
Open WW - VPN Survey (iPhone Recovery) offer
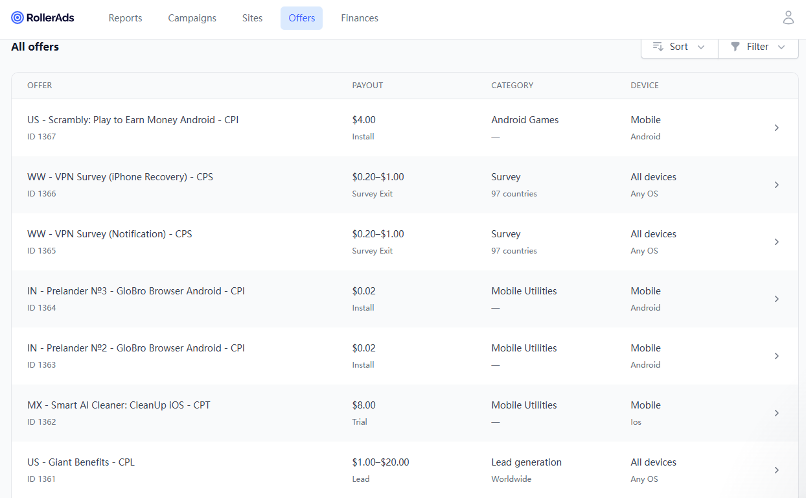[120, 177]
